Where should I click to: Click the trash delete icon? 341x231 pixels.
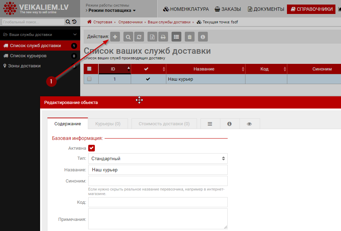(x=189, y=37)
